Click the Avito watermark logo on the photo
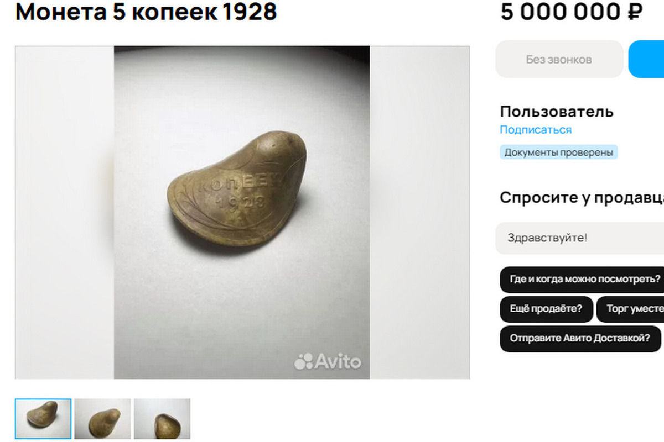664x442 pixels. pyautogui.click(x=328, y=361)
